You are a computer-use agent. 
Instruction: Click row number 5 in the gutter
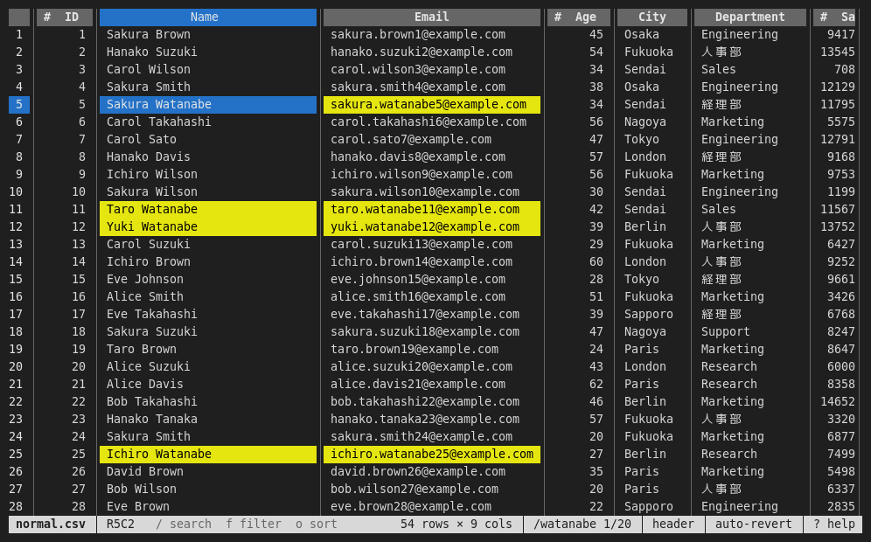[19, 104]
